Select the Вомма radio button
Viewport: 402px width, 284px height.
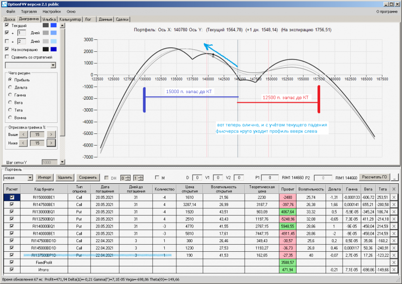click(x=10, y=117)
